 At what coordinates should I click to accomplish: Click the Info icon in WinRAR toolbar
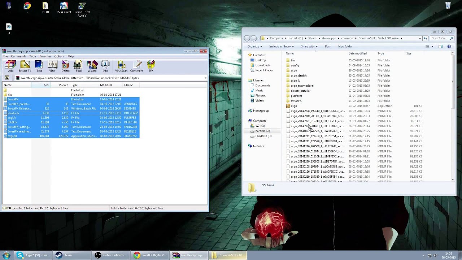pyautogui.click(x=105, y=66)
